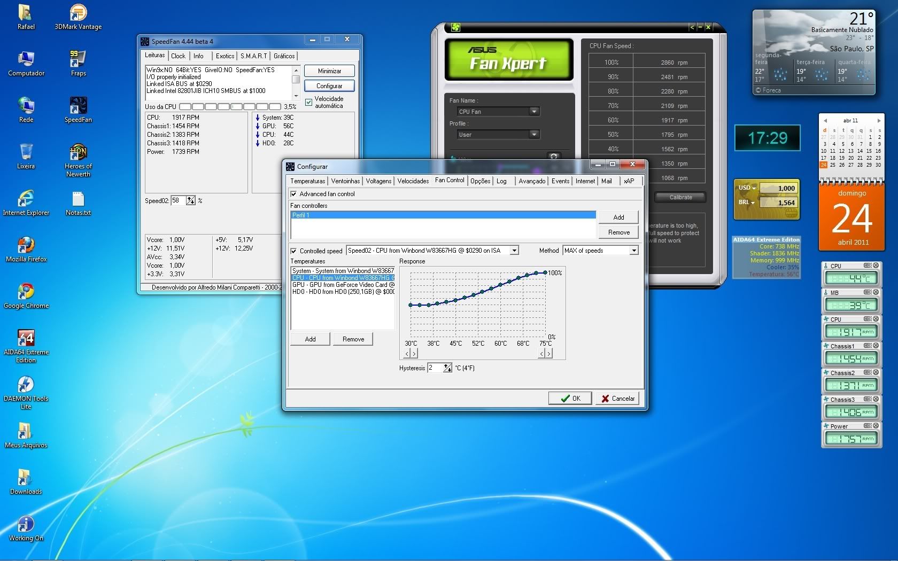
Task: Switch to the Clock tab in SpeedFan
Action: 178,56
